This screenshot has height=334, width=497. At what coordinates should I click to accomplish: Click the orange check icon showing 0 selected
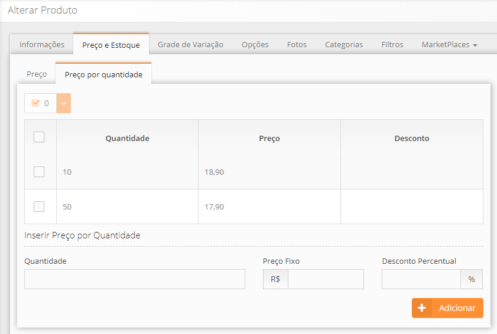[x=35, y=103]
